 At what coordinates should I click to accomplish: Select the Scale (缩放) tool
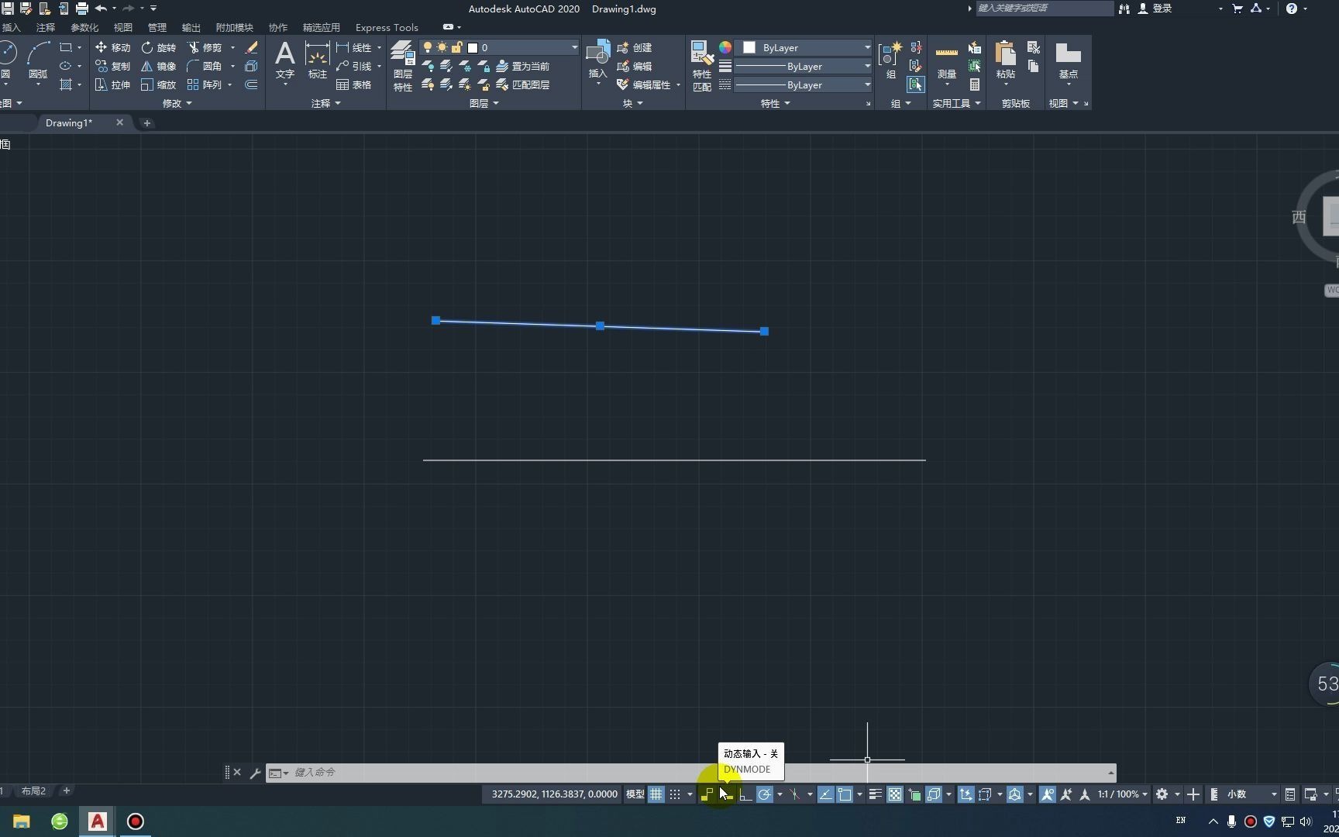coord(159,84)
